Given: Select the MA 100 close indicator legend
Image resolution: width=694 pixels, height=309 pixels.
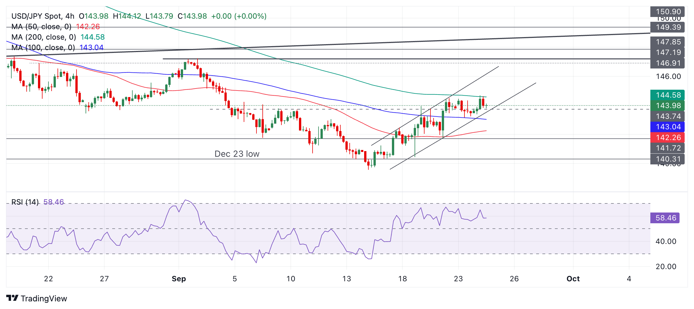Looking at the screenshot, I should [x=43, y=48].
